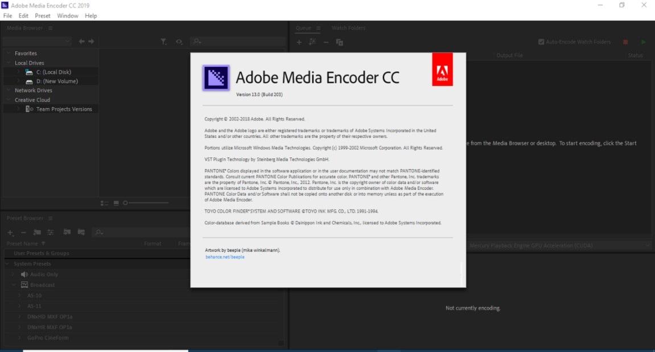
Task: Create a new preset with plus icon
Action: pyautogui.click(x=10, y=232)
